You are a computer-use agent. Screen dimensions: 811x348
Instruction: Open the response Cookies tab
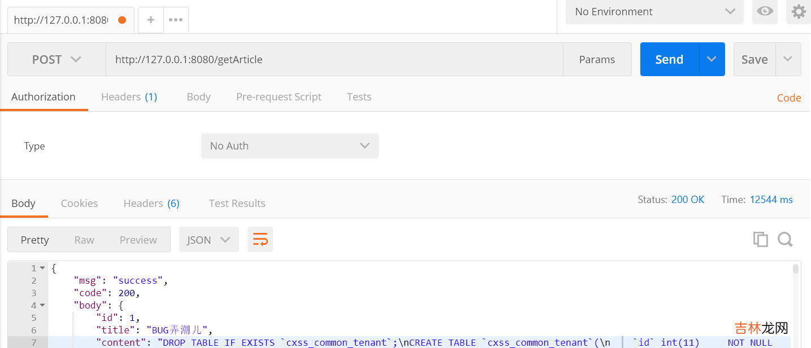coord(79,204)
